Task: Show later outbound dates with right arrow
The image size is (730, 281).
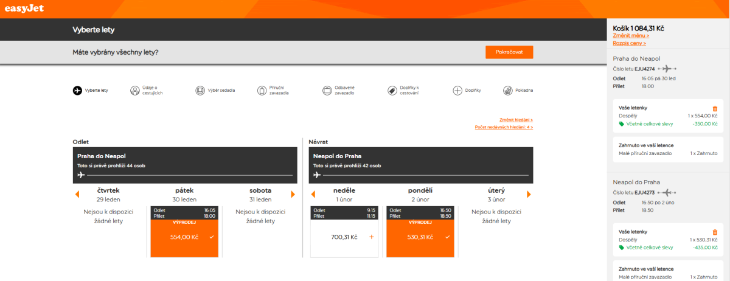Action: pyautogui.click(x=293, y=195)
